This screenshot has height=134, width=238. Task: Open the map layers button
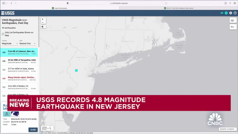point(233,20)
